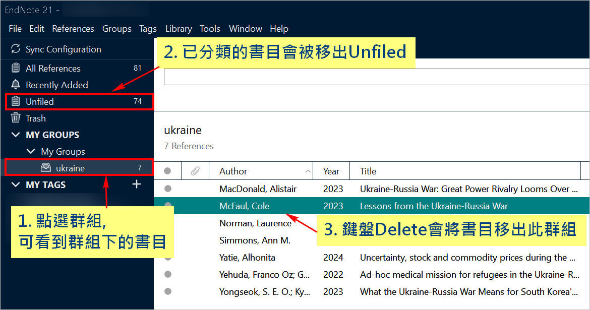Click title 'Ukraine-Russia War: Great Power Rivalry'

tap(469, 189)
